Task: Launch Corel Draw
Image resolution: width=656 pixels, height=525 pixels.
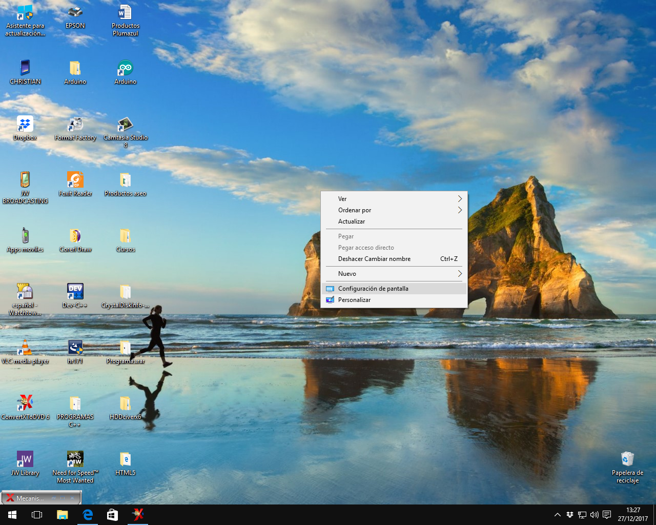Action: [75, 236]
